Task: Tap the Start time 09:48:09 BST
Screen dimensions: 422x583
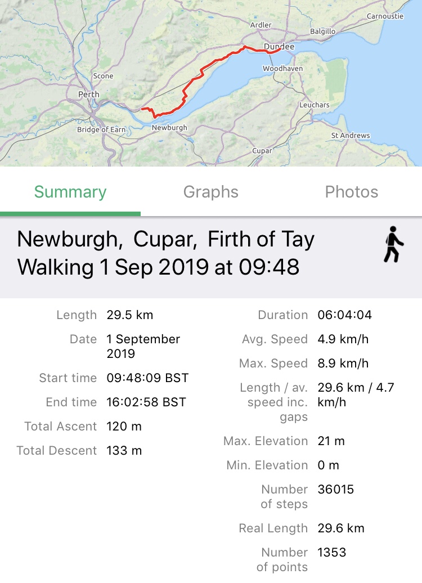Action: [147, 378]
